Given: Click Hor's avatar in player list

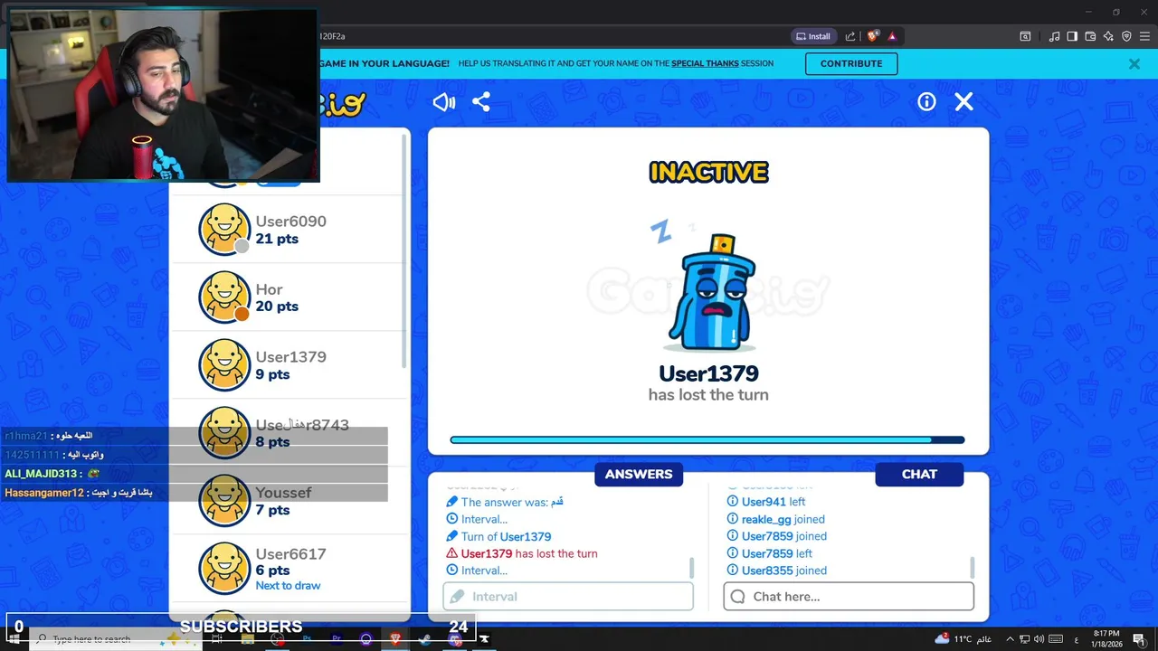Looking at the screenshot, I should 224,297.
